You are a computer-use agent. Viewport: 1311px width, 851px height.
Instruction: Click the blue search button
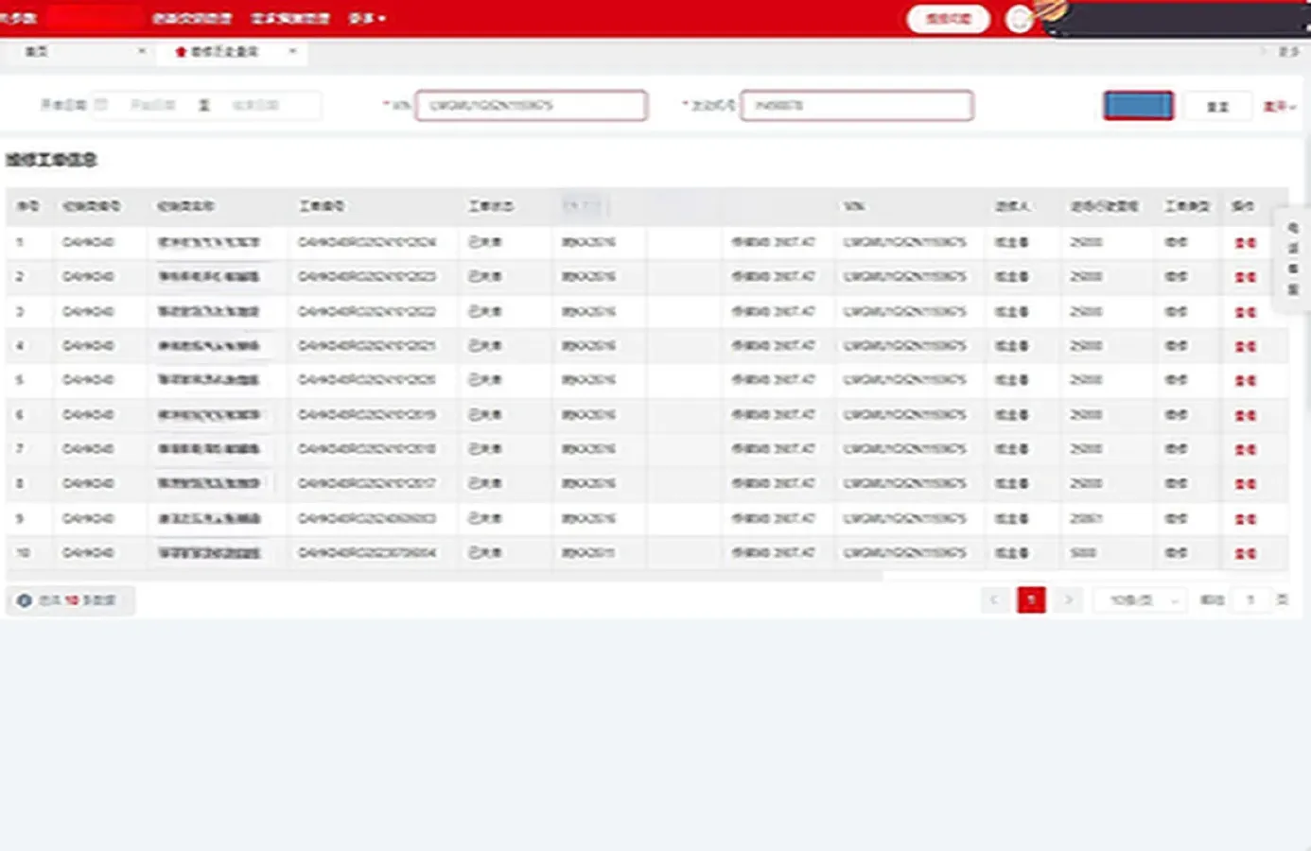(1138, 106)
